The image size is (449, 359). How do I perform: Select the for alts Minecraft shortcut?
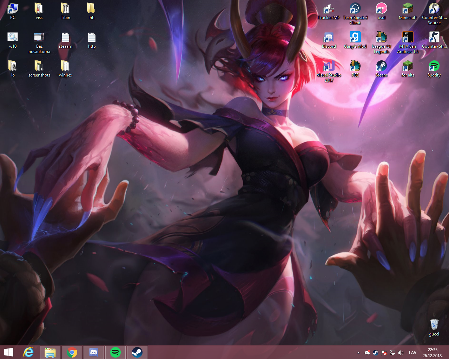pyautogui.click(x=408, y=69)
